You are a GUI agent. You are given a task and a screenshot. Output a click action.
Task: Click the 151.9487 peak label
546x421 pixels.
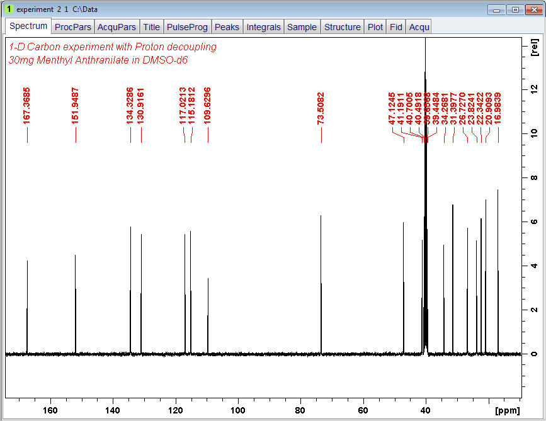75,106
